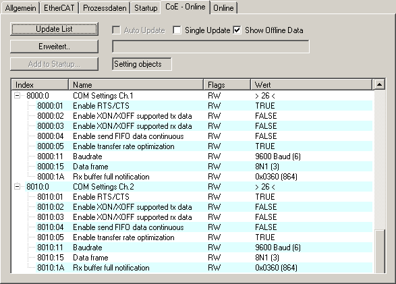Click TRUE value of 8010:05

[x=265, y=237]
